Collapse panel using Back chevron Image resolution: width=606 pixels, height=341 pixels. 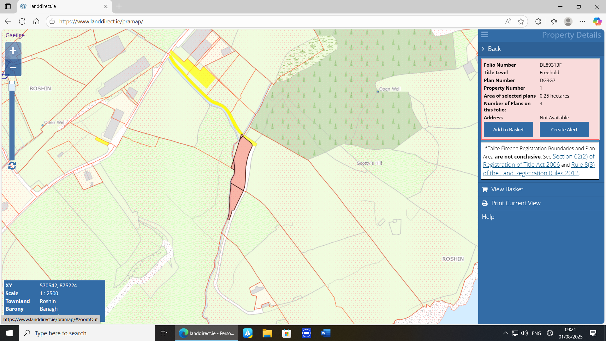pos(483,49)
